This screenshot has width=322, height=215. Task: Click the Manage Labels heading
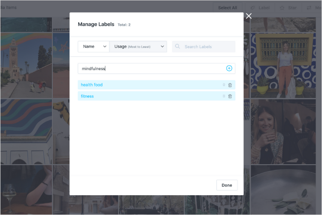point(96,24)
